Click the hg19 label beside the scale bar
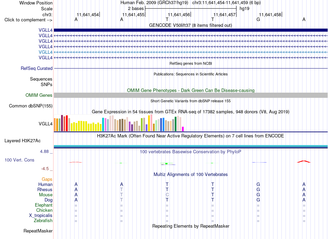The height and width of the screenshot is (239, 328). pyautogui.click(x=244, y=9)
